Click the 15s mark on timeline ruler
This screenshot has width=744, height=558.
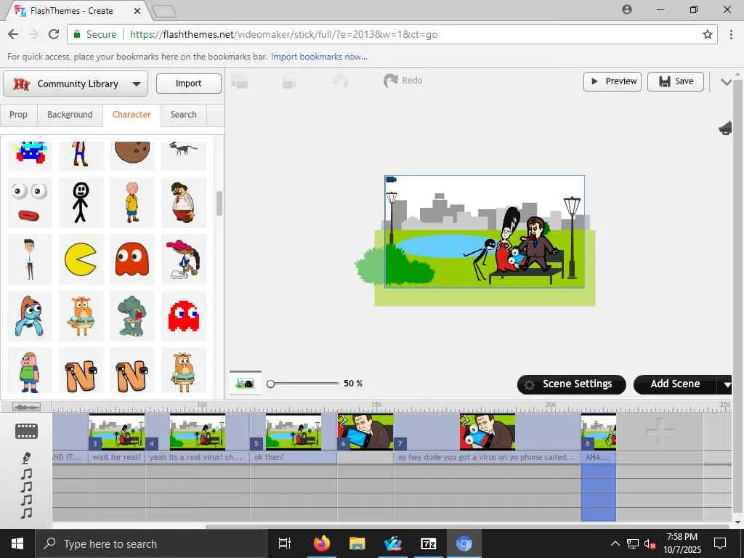376,405
